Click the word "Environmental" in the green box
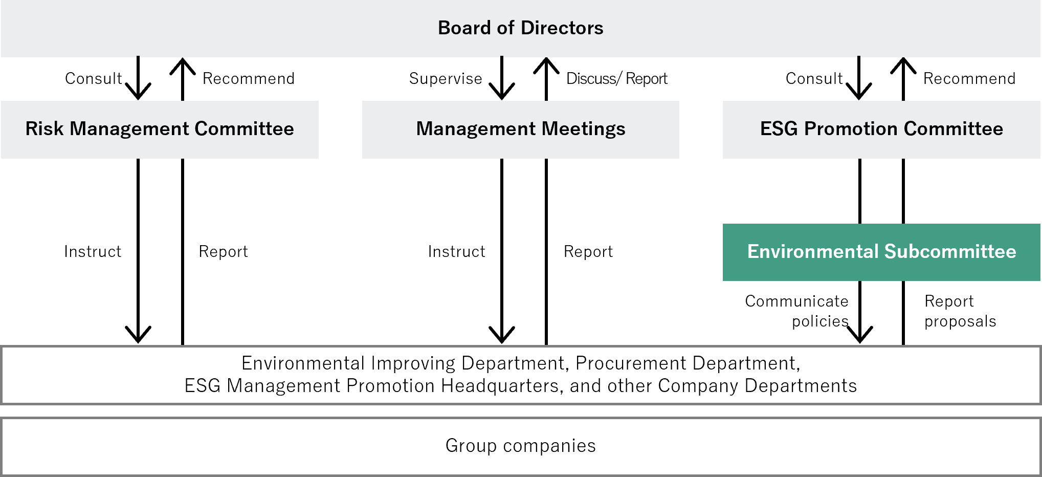This screenshot has height=477, width=1042. tap(813, 252)
